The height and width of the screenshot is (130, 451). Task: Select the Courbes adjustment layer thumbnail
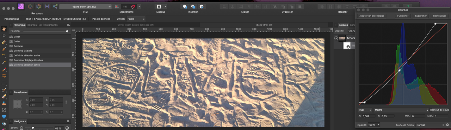347,46
